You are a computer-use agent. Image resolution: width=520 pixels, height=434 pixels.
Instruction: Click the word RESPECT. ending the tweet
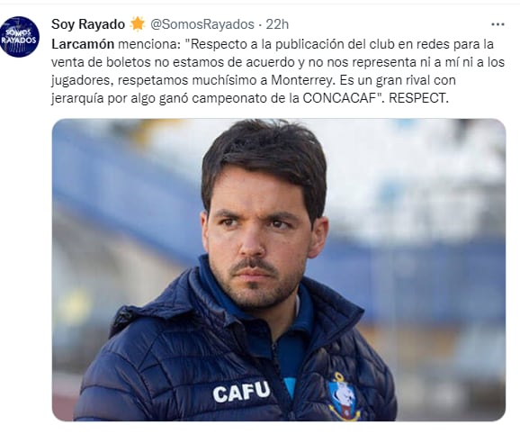point(418,98)
